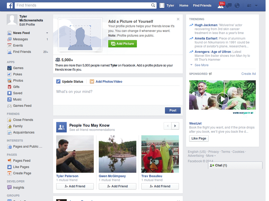Click the Close Friends star icon
This screenshot has height=201, width=269.
click(x=9, y=120)
